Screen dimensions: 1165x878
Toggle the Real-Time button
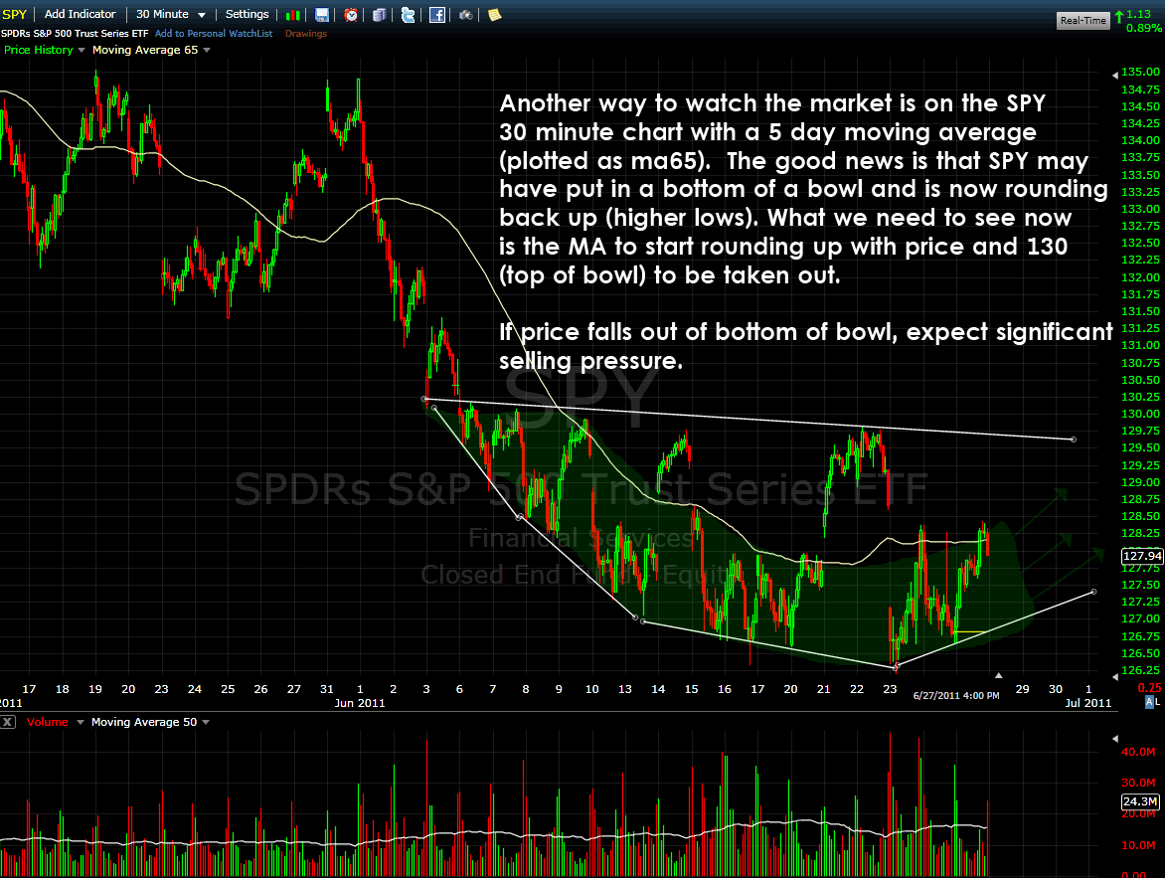pos(1082,20)
